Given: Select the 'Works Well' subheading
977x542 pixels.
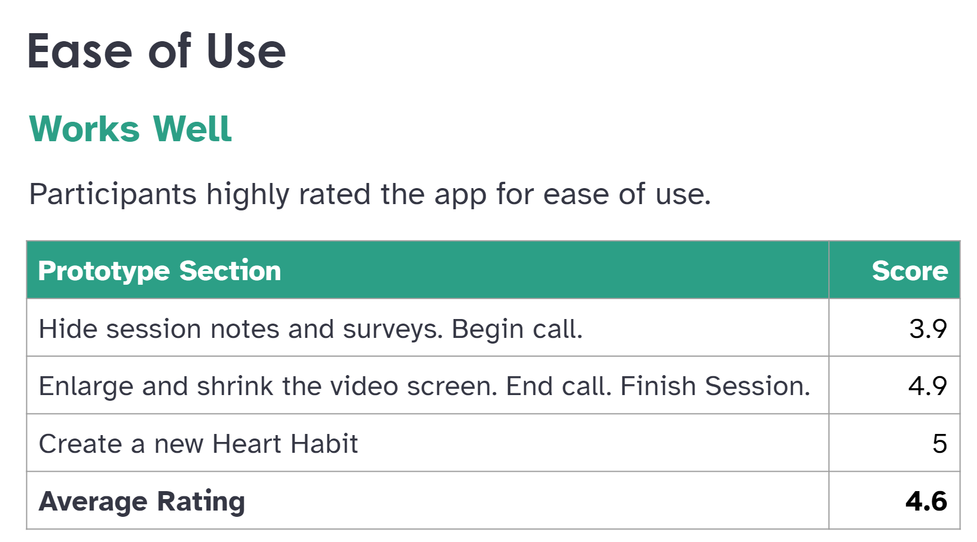Looking at the screenshot, I should click(x=130, y=129).
